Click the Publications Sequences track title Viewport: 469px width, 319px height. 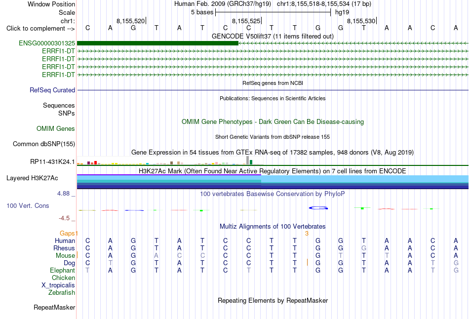pos(273,98)
